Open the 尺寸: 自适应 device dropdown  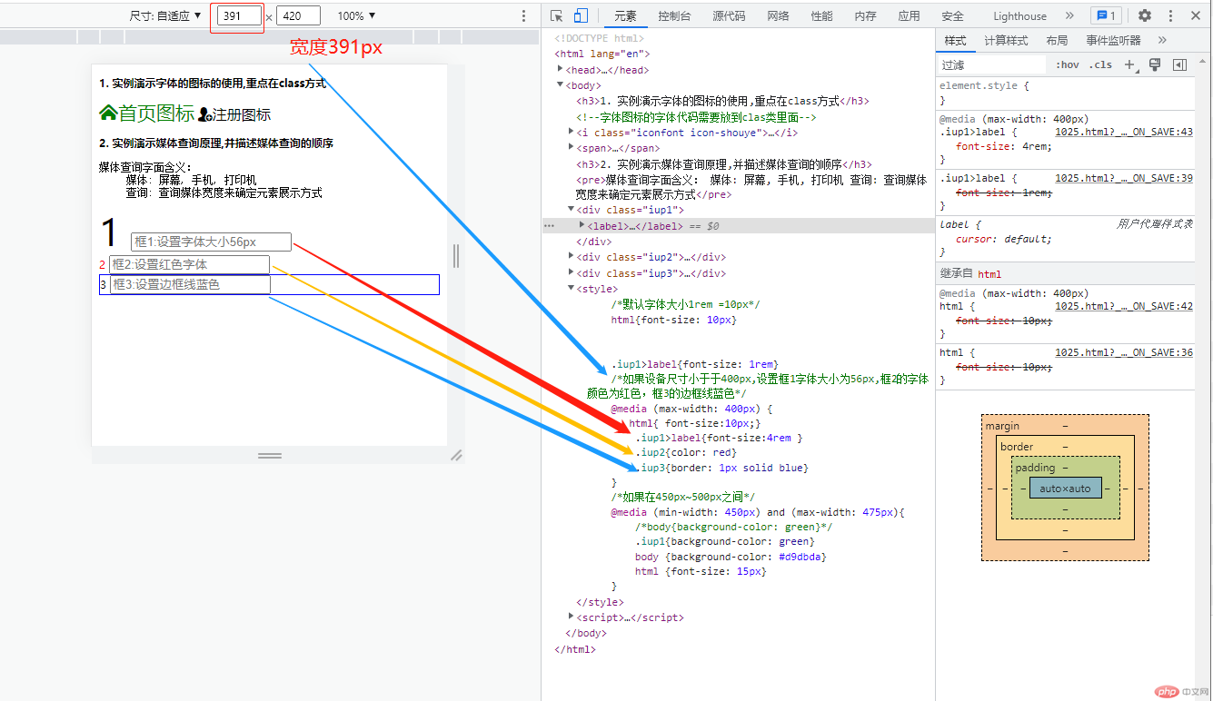click(x=165, y=15)
